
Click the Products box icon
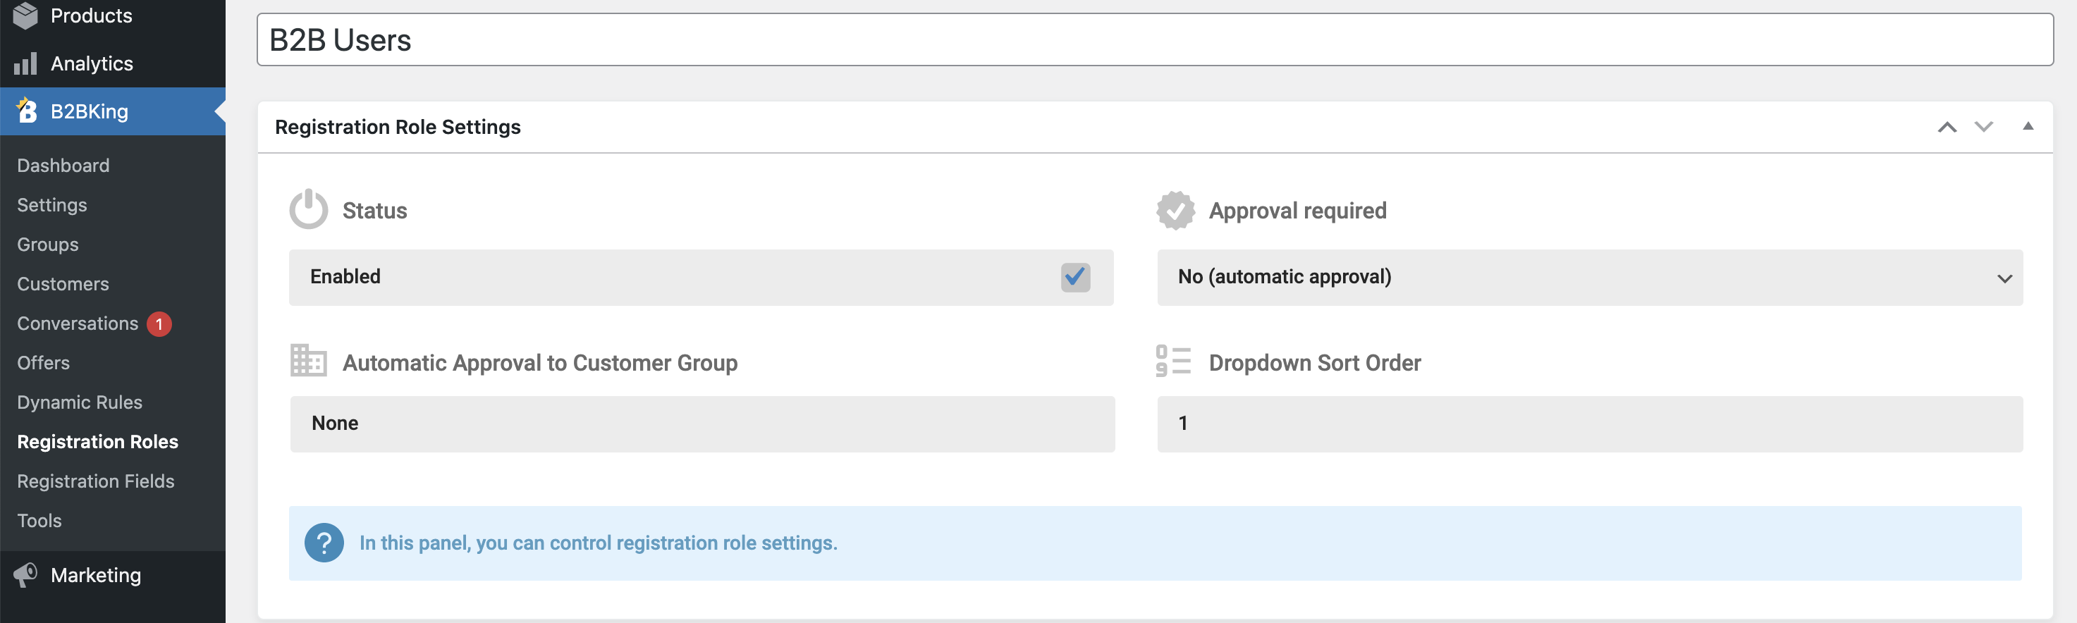[x=26, y=16]
